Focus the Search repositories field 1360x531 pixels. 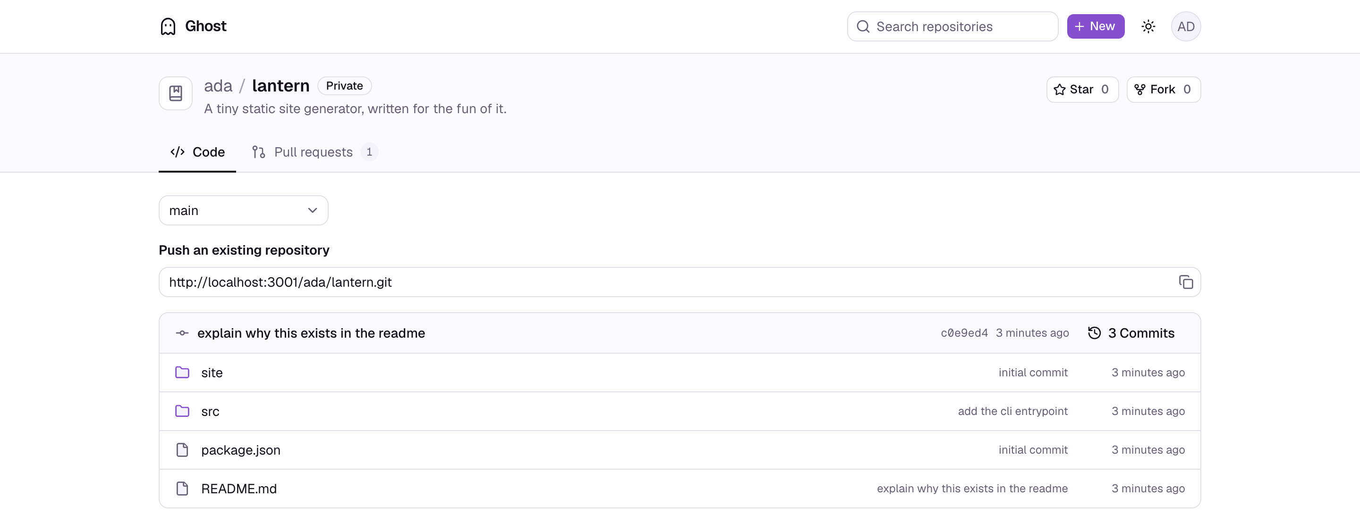tap(952, 26)
